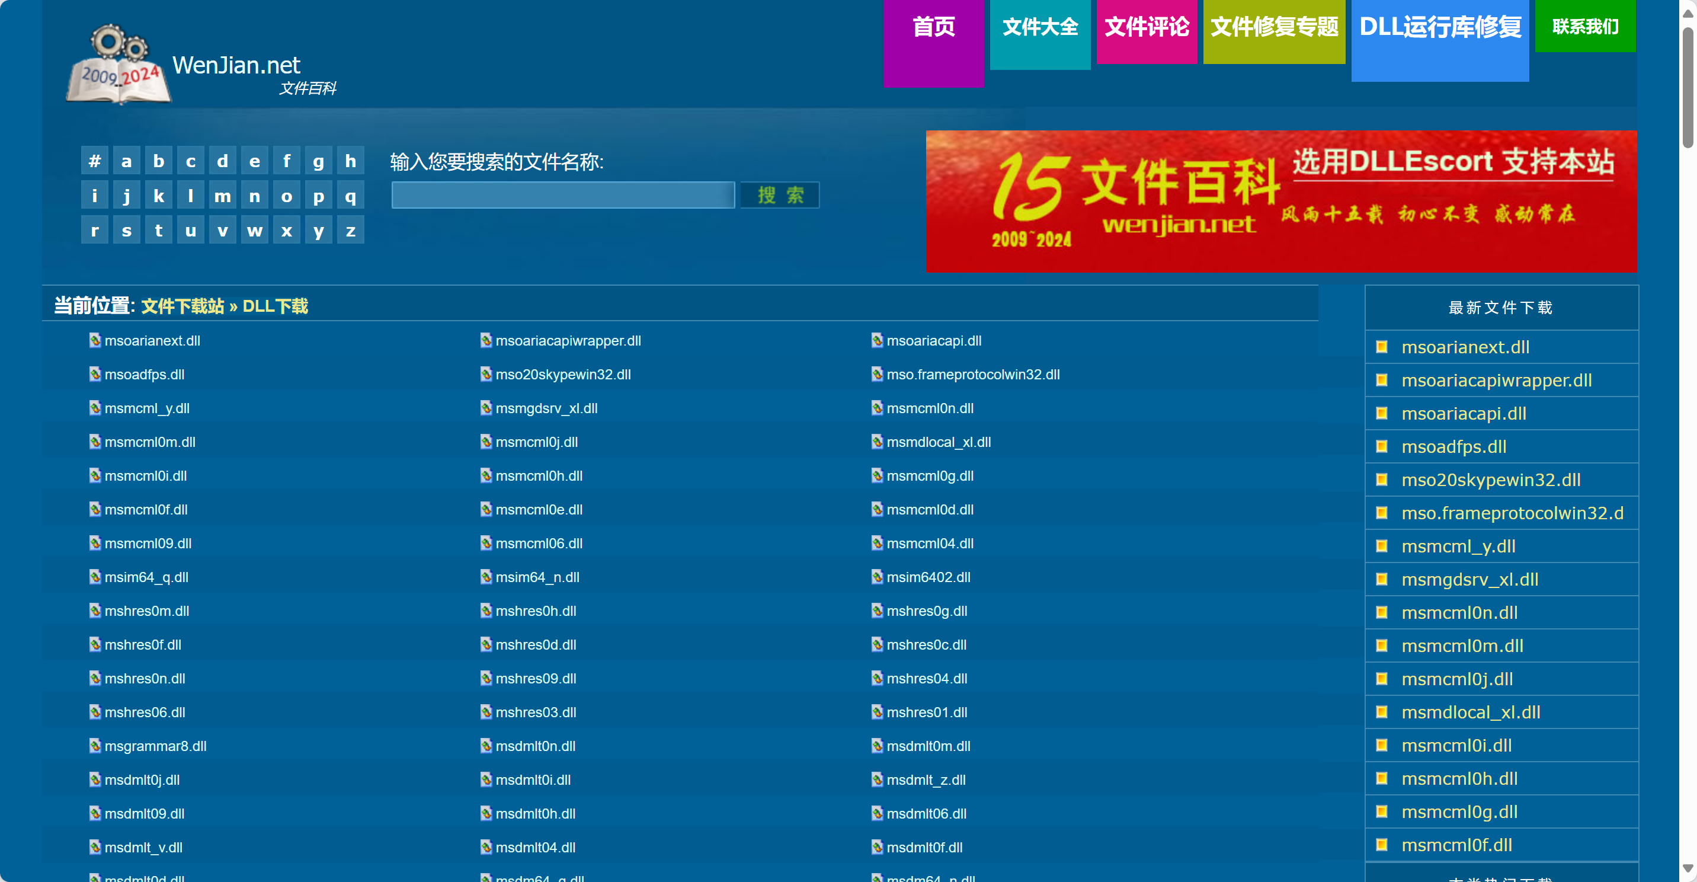The width and height of the screenshot is (1697, 882).
Task: Open the mshres06.dll link
Action: click(x=145, y=712)
